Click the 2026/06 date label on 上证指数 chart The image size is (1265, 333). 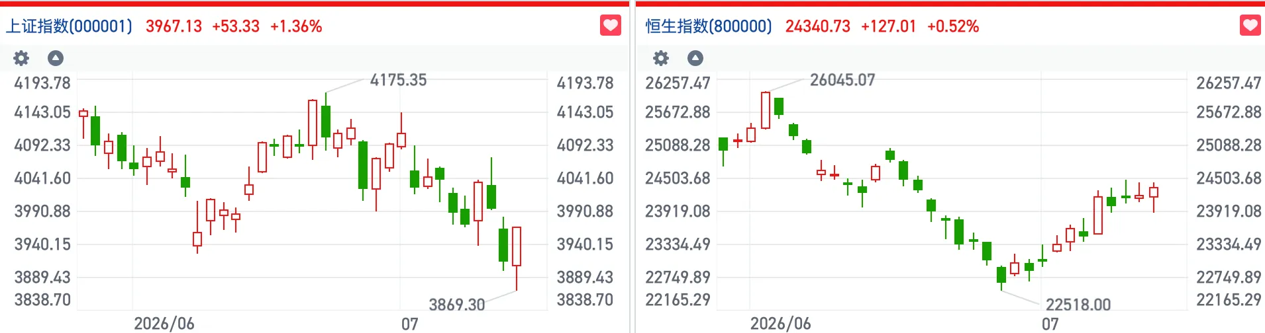click(164, 324)
